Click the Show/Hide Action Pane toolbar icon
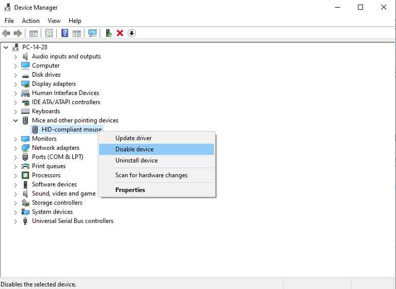This screenshot has height=289, width=396. click(77, 33)
